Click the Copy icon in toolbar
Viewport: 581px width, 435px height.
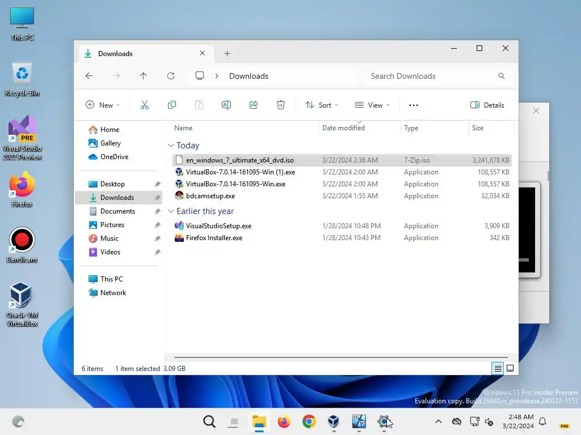pos(171,105)
